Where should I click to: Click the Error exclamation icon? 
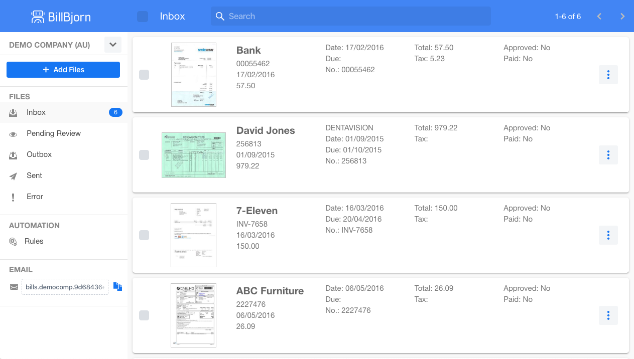(x=14, y=197)
